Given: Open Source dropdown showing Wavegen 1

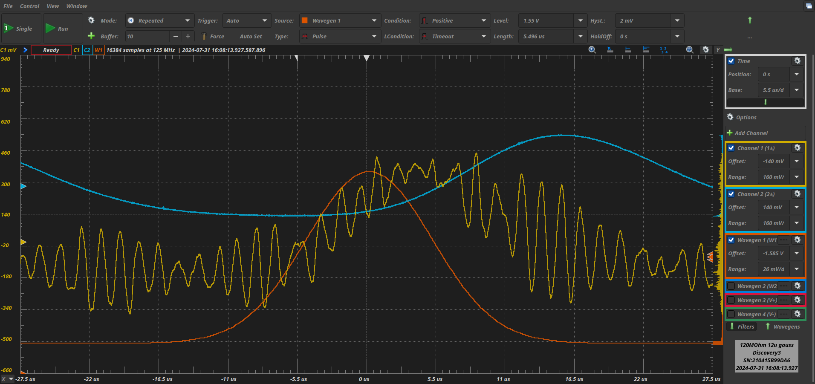Looking at the screenshot, I should 340,20.
